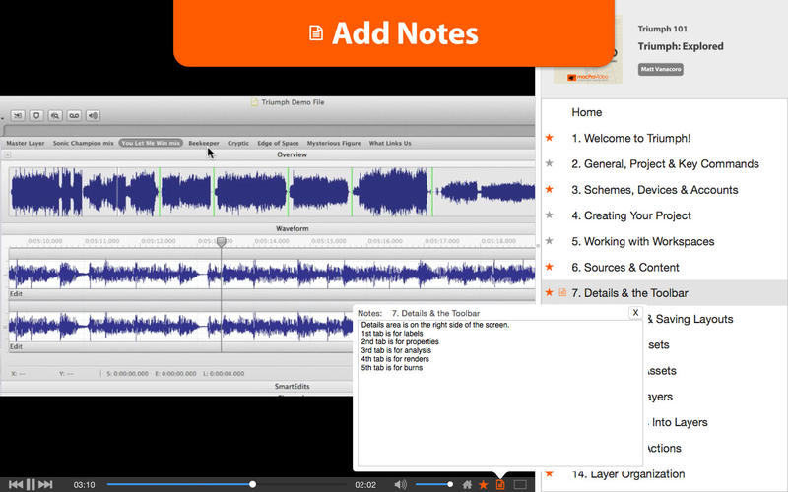This screenshot has height=492, width=788.
Task: Toggle star for 5. Working with Workspaces
Action: 550,241
